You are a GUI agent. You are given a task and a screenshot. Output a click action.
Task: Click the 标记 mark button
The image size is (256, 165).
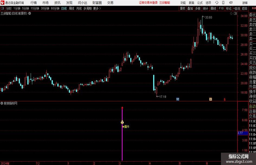tap(229, 8)
